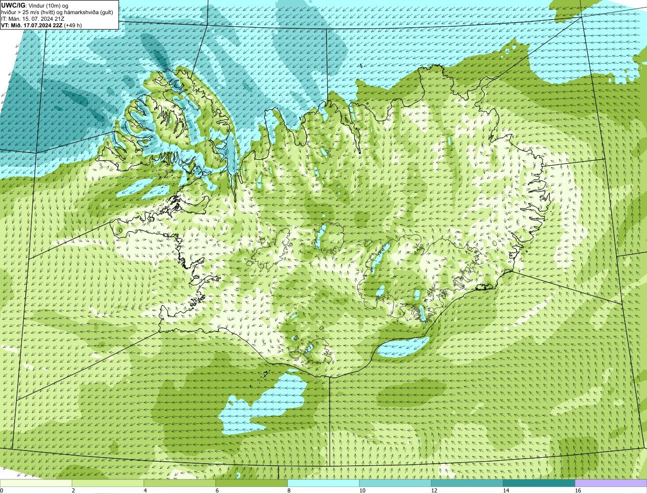This screenshot has width=647, height=494.
Task: Click the legend scale label '16'
Action: coord(578,490)
